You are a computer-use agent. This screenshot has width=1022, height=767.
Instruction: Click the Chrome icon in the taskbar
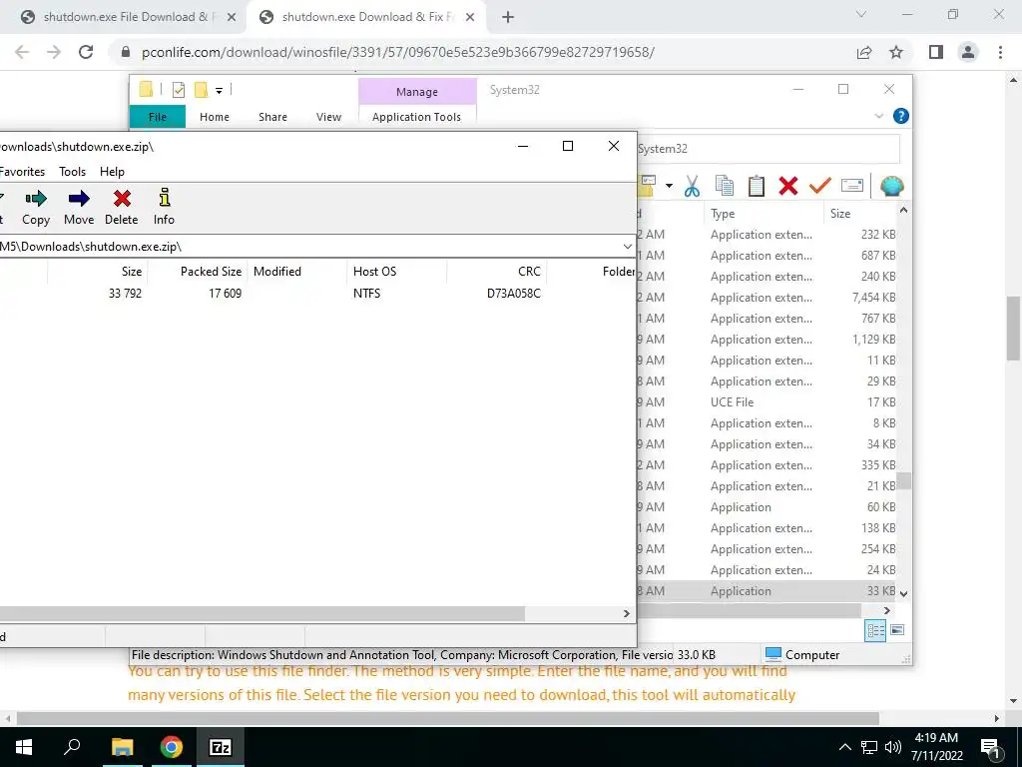click(x=172, y=747)
